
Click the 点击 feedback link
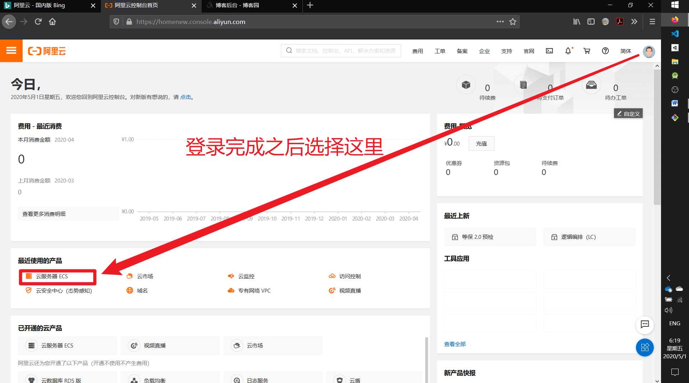[x=185, y=97]
